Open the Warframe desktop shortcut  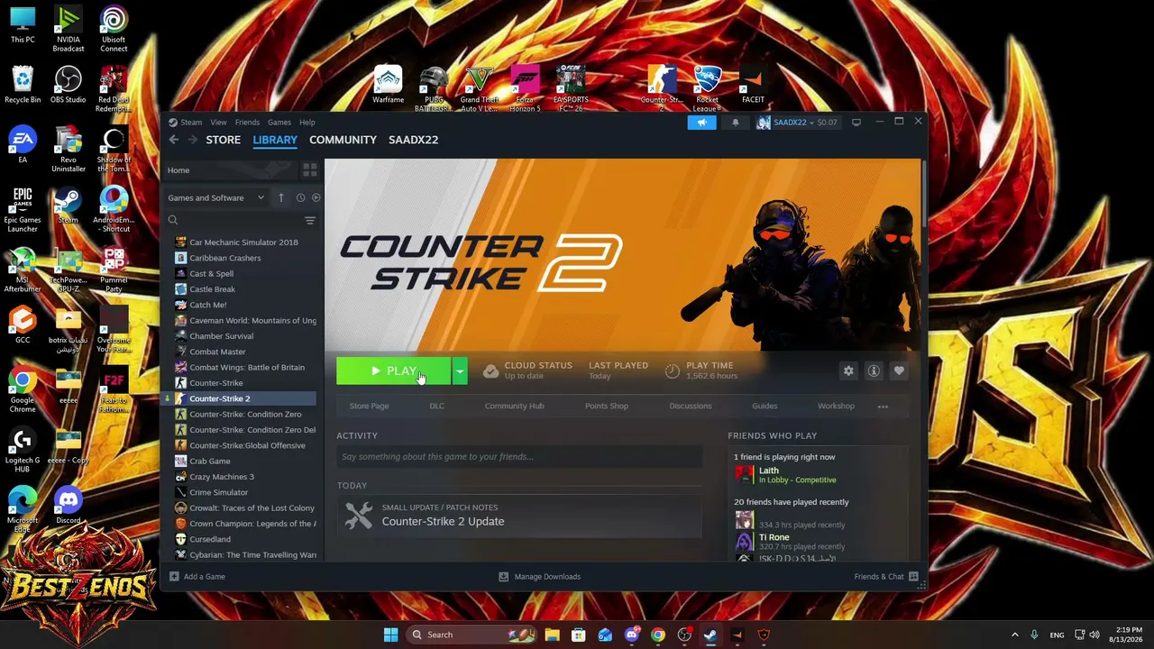388,86
